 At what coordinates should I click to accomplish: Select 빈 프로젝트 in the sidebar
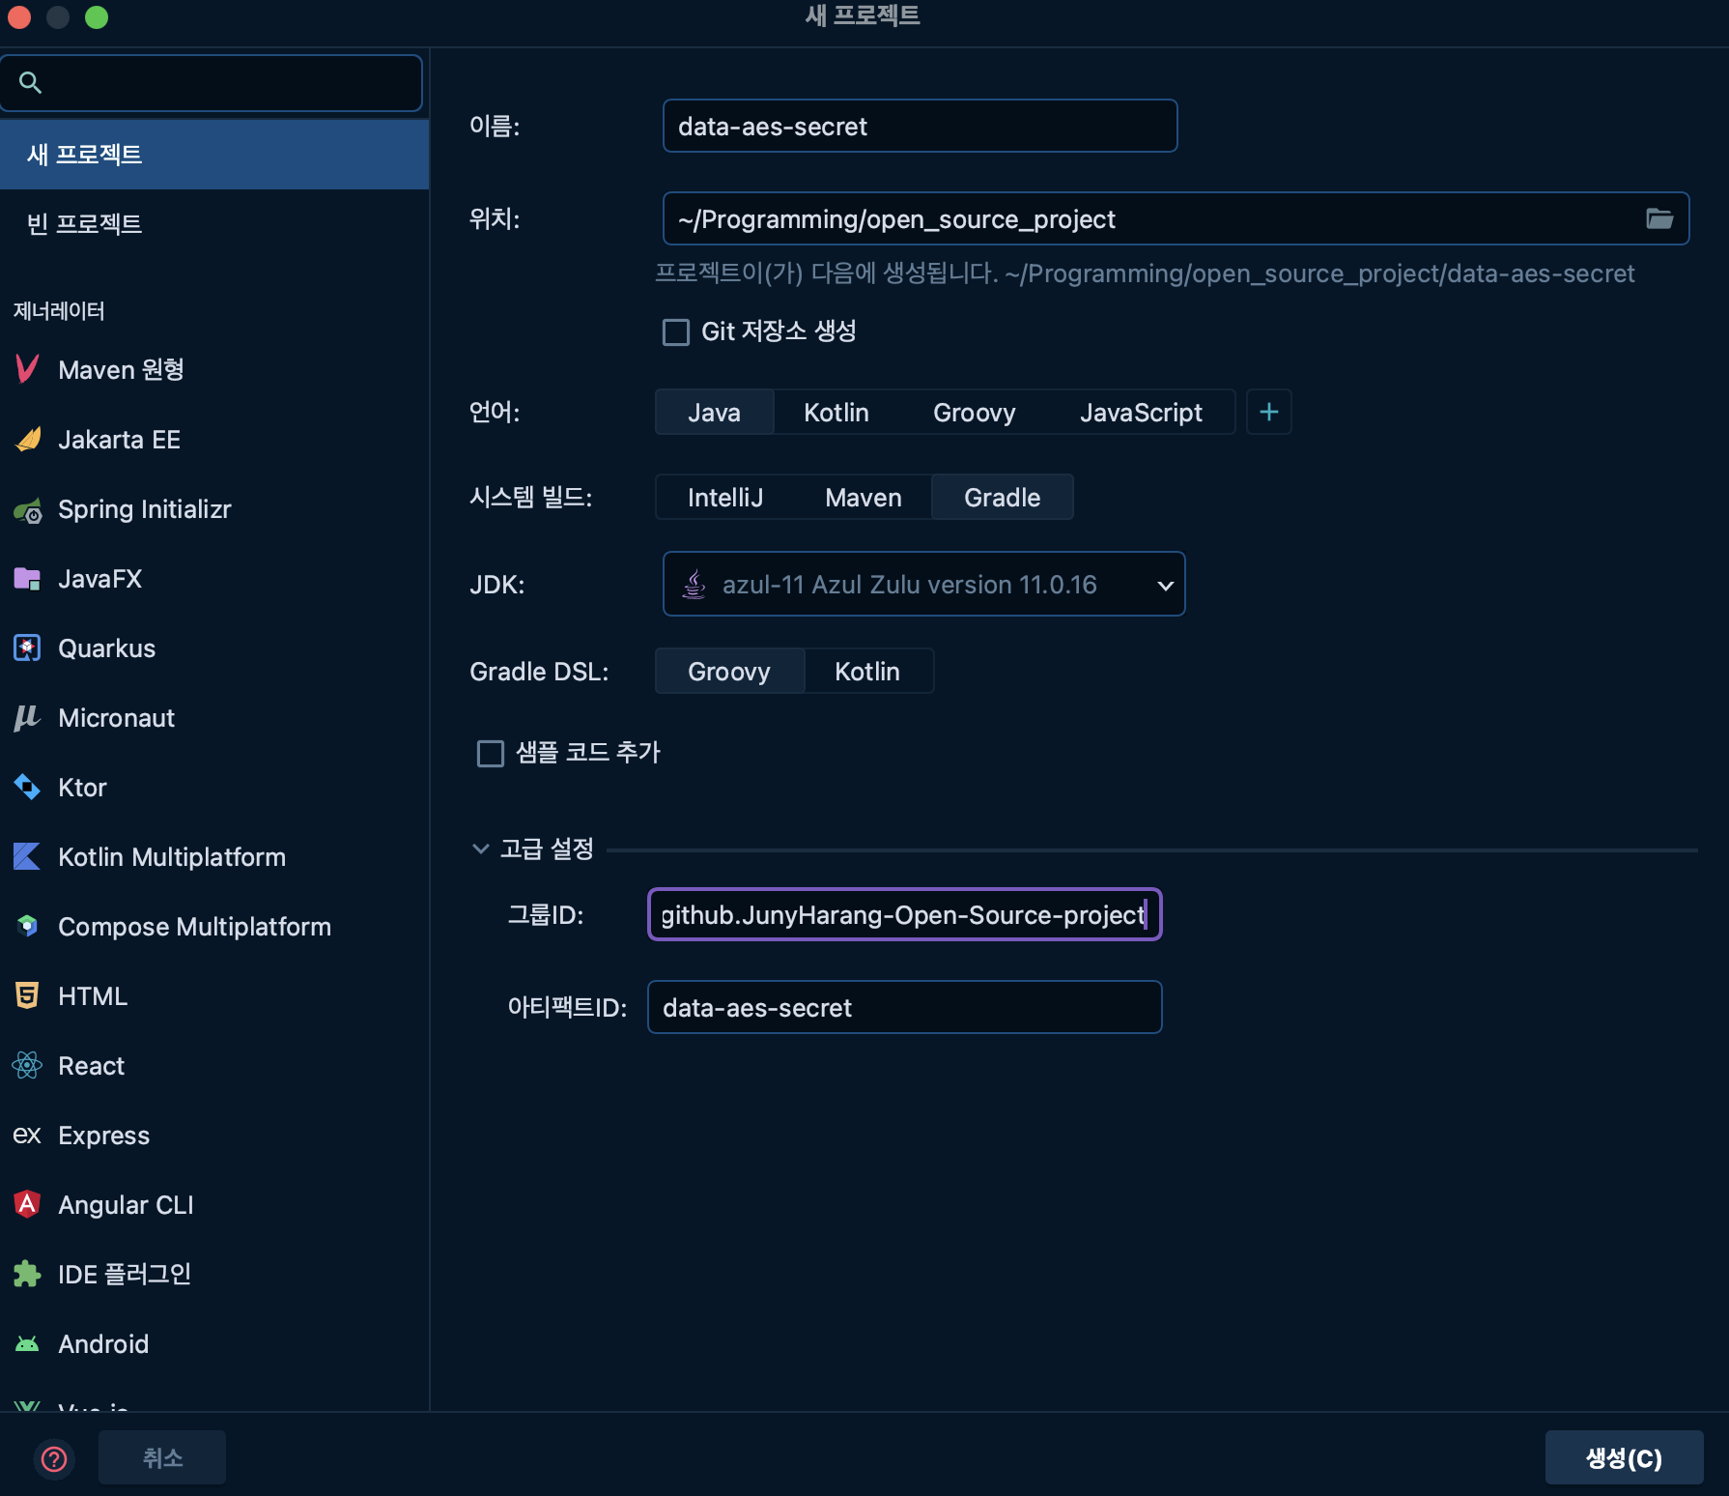[214, 224]
